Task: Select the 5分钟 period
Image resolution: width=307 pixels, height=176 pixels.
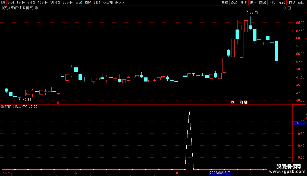Action: (31, 2)
